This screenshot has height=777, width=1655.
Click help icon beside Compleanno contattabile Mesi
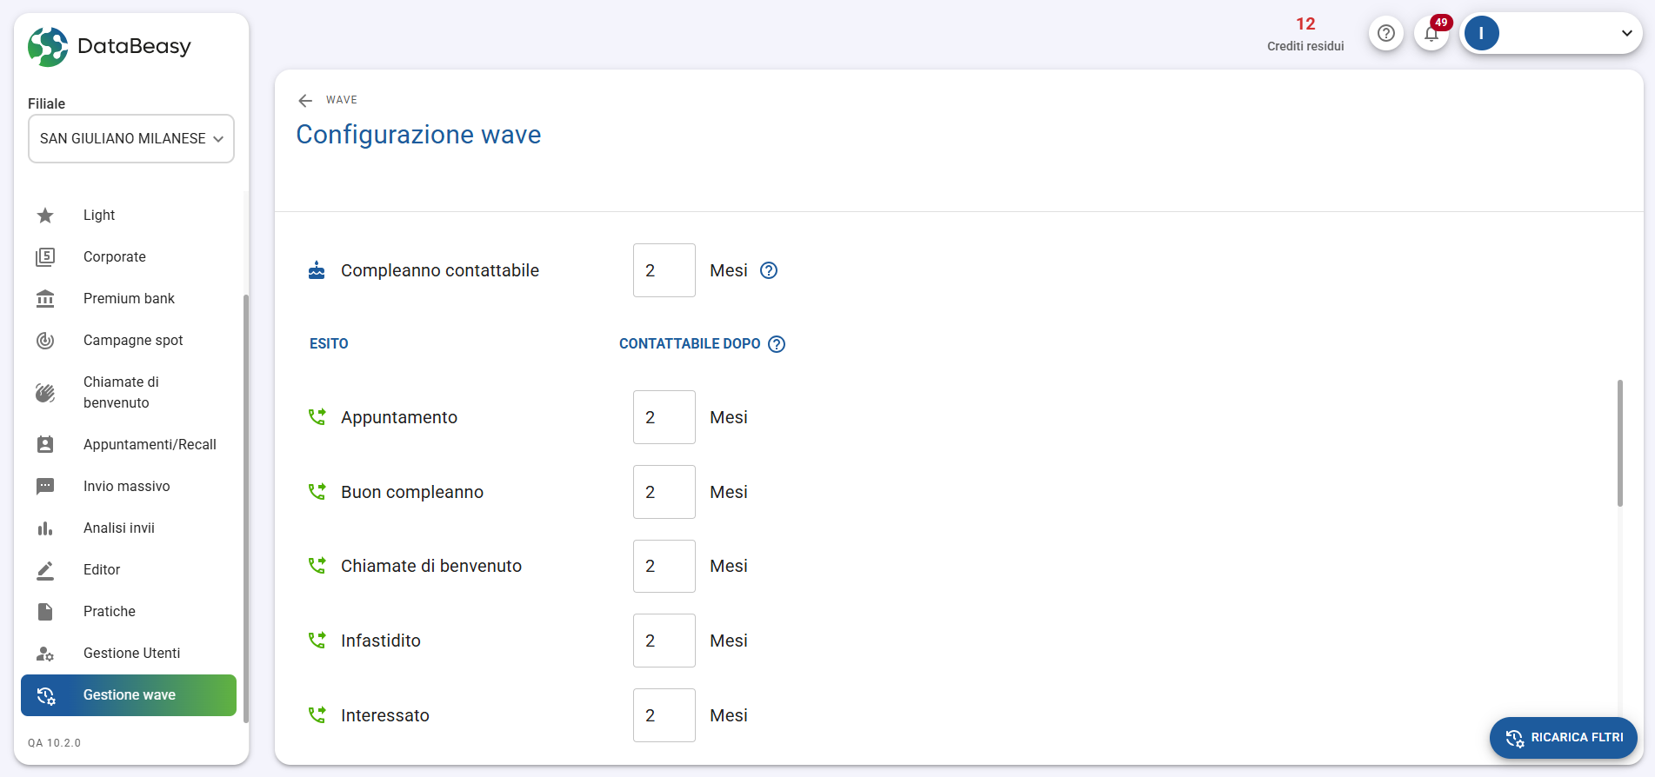(769, 270)
